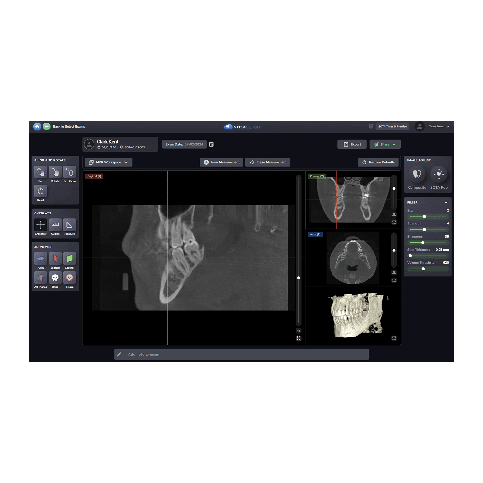Toggle the Guides overlay
Screen dimensions: 483x483
[55, 225]
